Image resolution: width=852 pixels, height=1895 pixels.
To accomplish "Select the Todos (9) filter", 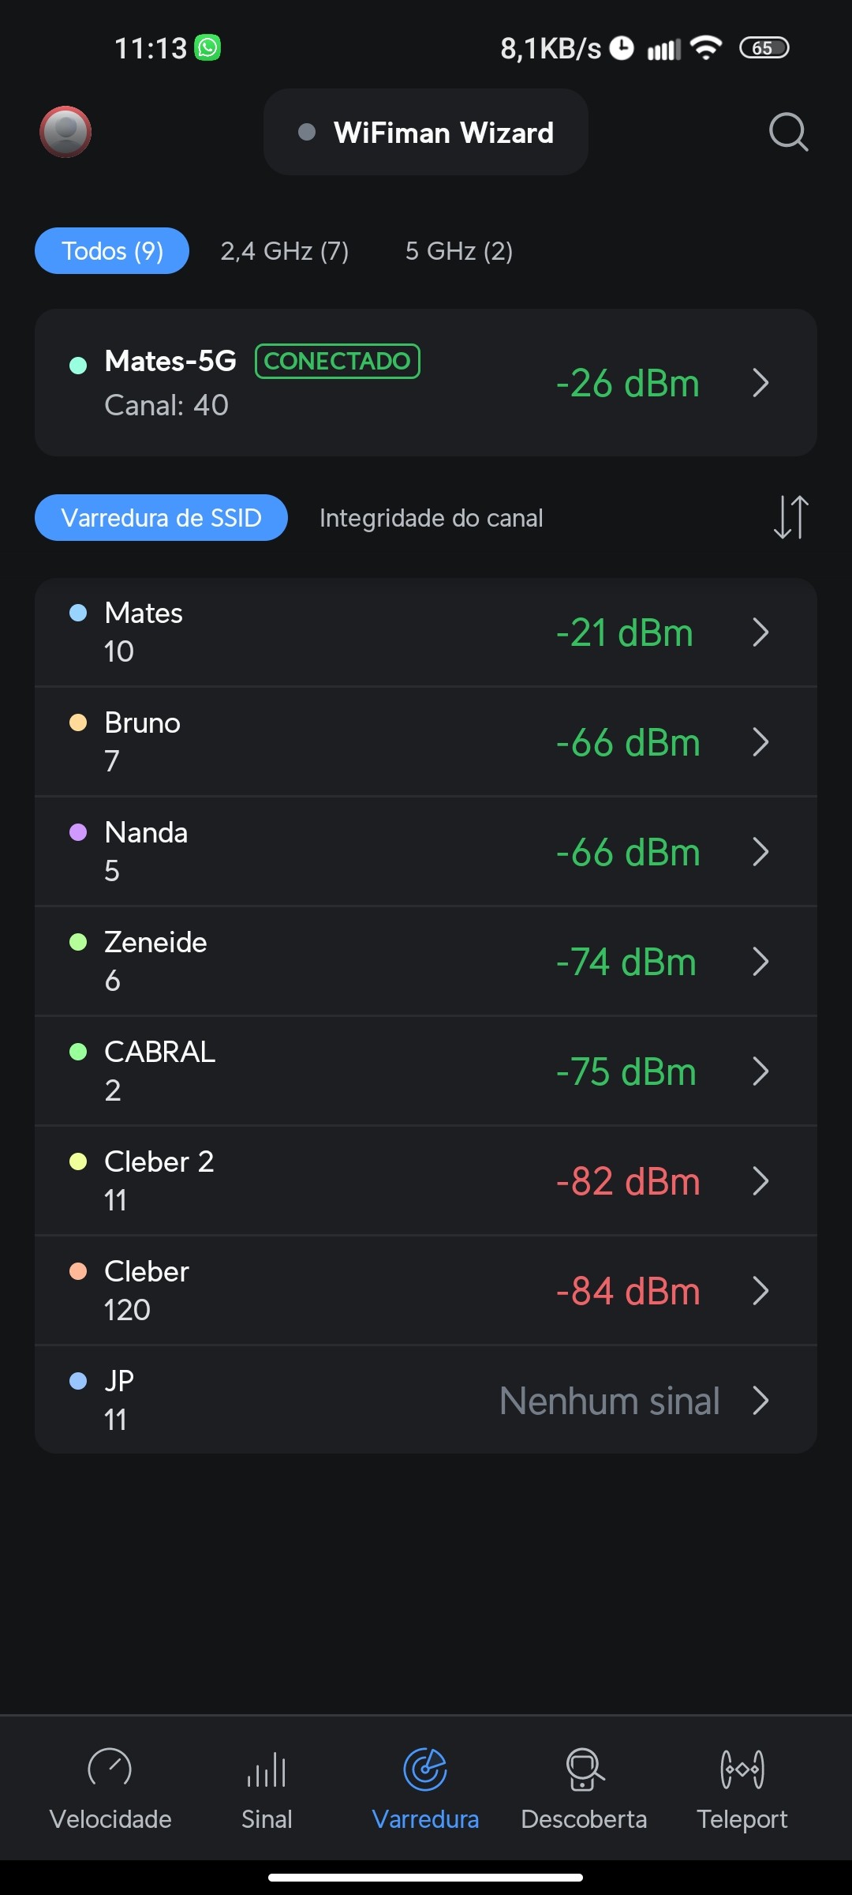I will pyautogui.click(x=112, y=251).
